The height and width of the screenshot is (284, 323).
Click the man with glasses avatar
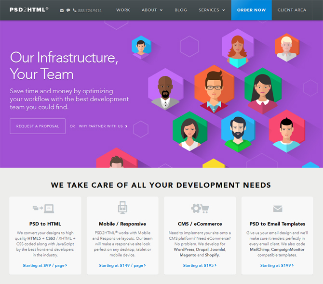[214, 89]
